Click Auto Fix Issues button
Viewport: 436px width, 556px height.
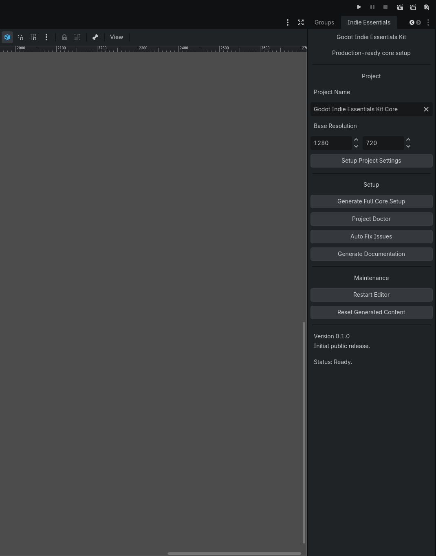(x=371, y=236)
